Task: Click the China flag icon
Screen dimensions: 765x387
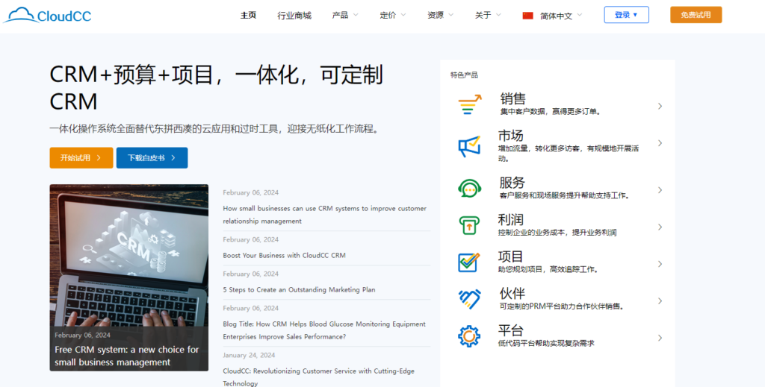Action: click(x=528, y=16)
